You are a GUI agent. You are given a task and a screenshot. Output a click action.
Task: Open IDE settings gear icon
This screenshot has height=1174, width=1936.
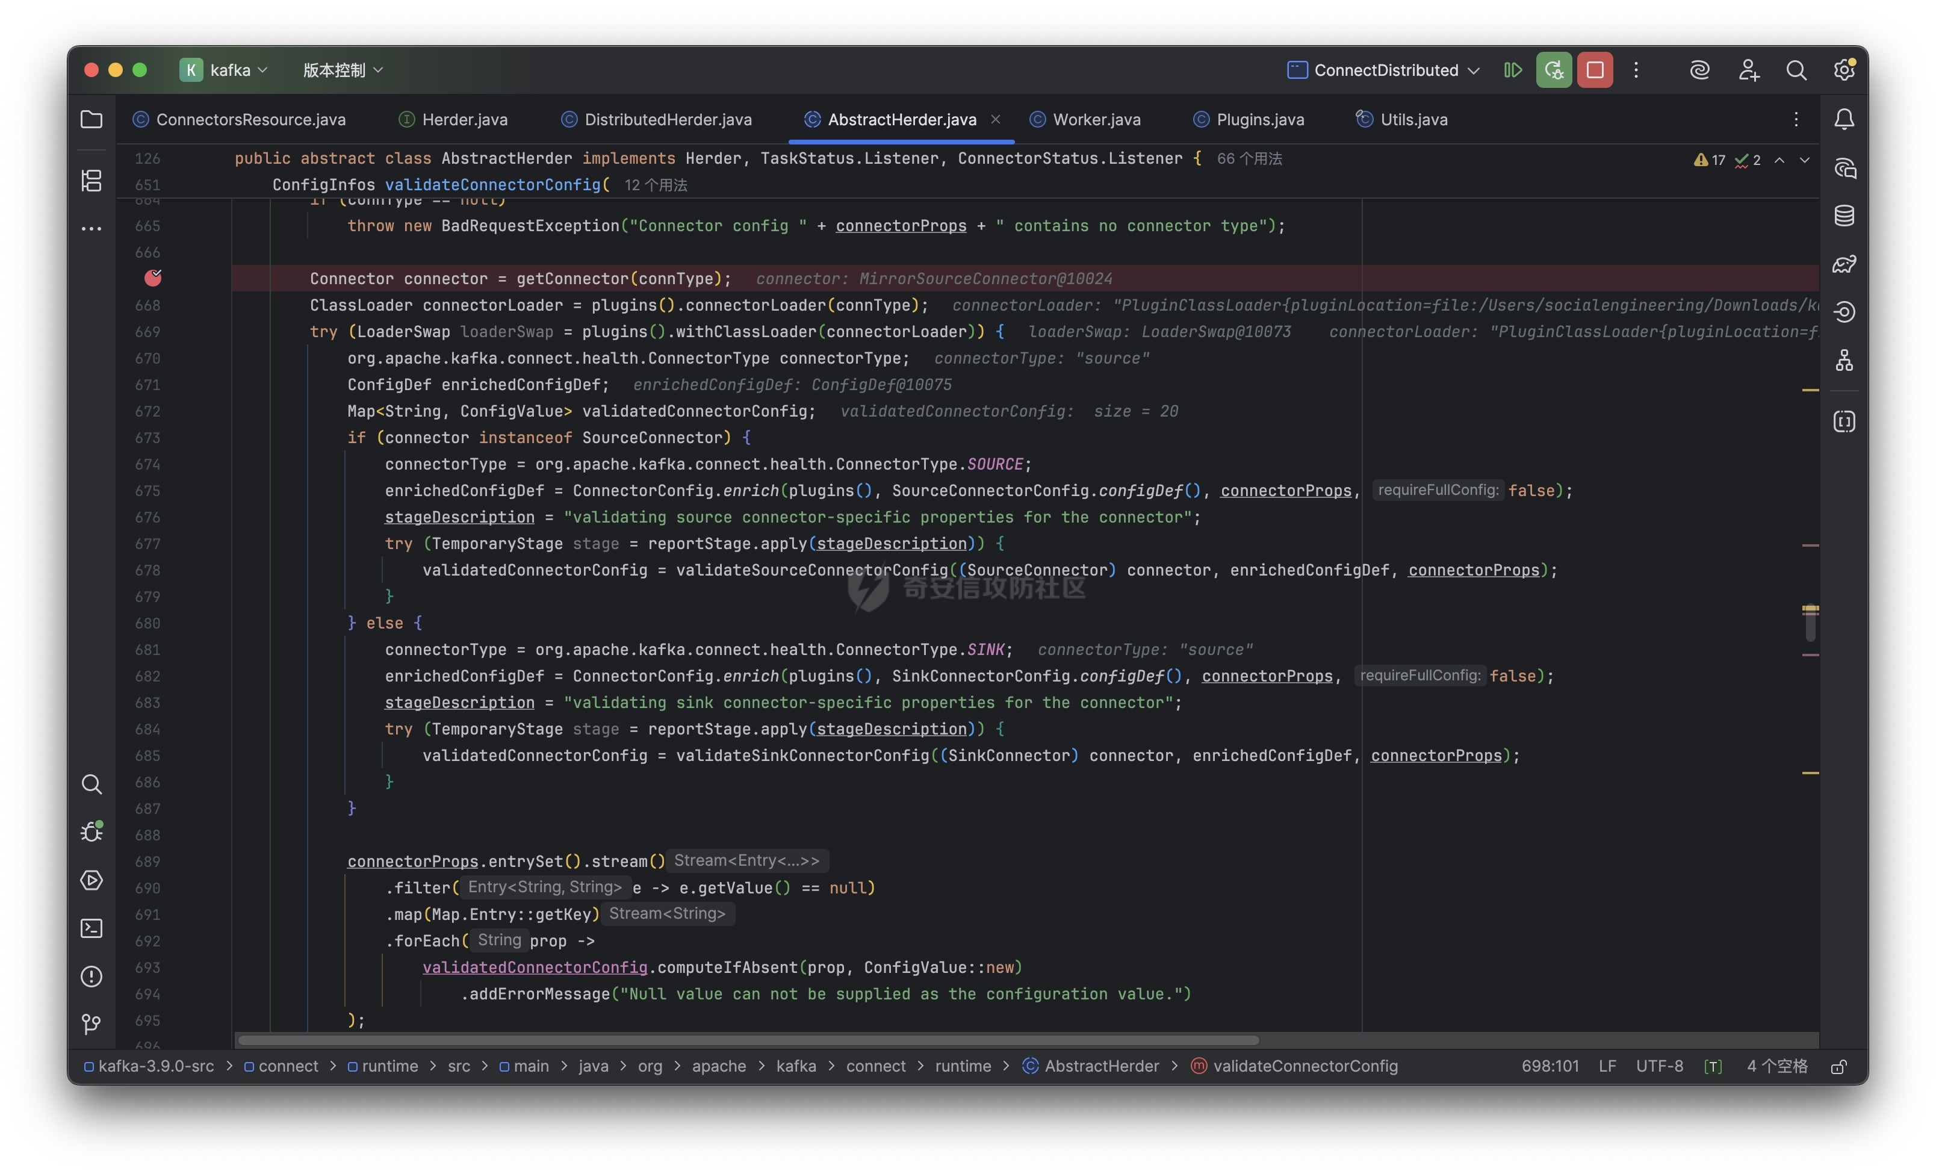point(1844,70)
